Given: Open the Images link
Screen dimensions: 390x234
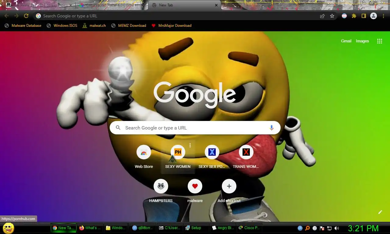Looking at the screenshot, I should coord(362,41).
